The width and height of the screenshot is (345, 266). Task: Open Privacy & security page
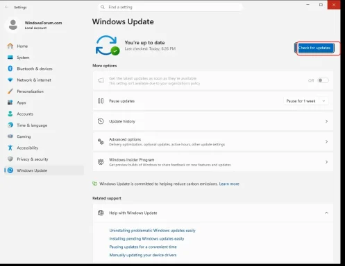tap(44, 159)
